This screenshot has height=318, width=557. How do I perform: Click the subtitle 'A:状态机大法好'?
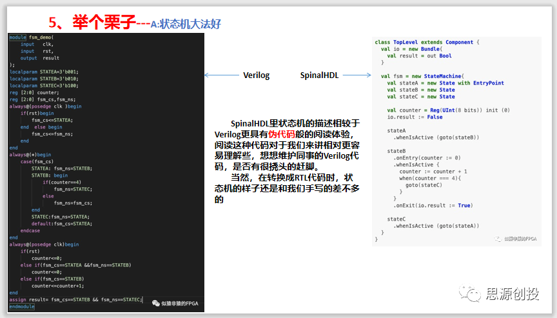(186, 24)
